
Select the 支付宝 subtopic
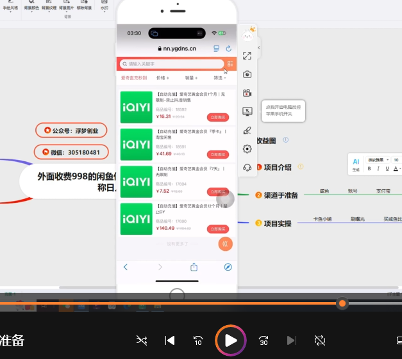tap(383, 191)
